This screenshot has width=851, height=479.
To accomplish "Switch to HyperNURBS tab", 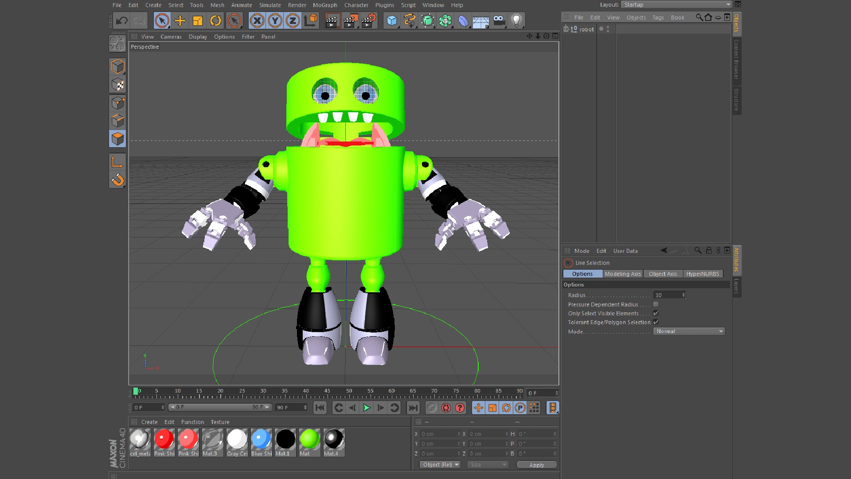I will coord(703,274).
